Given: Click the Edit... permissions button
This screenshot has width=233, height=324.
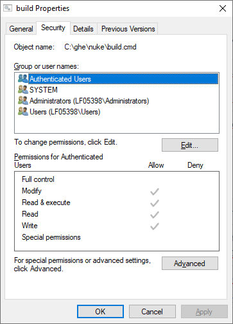Looking at the screenshot, I should (190, 145).
